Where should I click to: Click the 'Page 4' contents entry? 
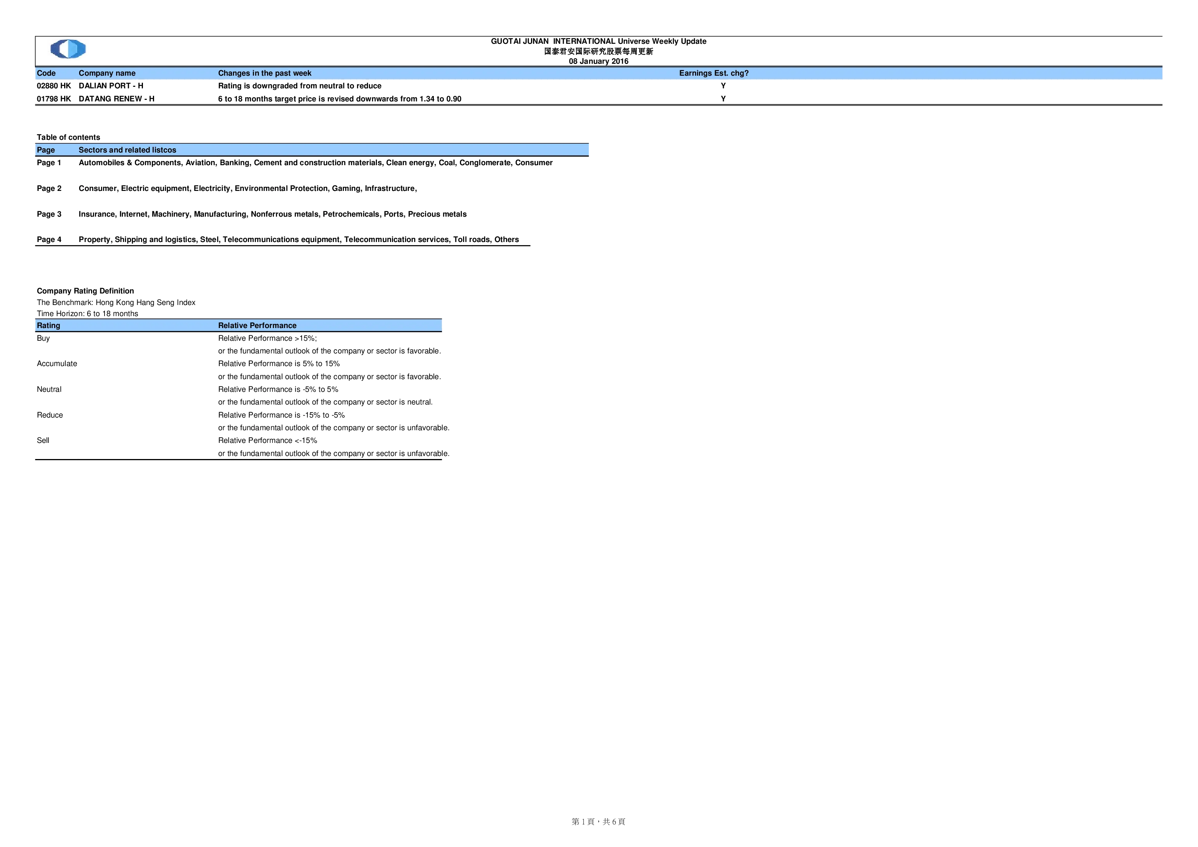tap(49, 239)
